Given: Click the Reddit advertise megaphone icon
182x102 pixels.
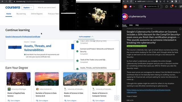Looking at the screenshot, I should pyautogui.click(x=181, y=7).
